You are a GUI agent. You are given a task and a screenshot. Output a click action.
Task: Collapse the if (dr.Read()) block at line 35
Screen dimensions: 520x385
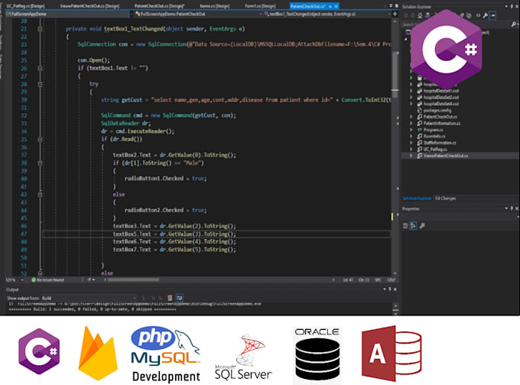click(40, 139)
